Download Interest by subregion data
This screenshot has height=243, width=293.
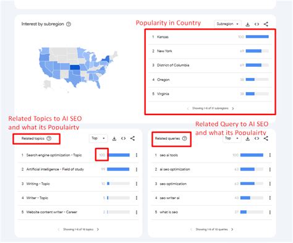[x=247, y=24]
